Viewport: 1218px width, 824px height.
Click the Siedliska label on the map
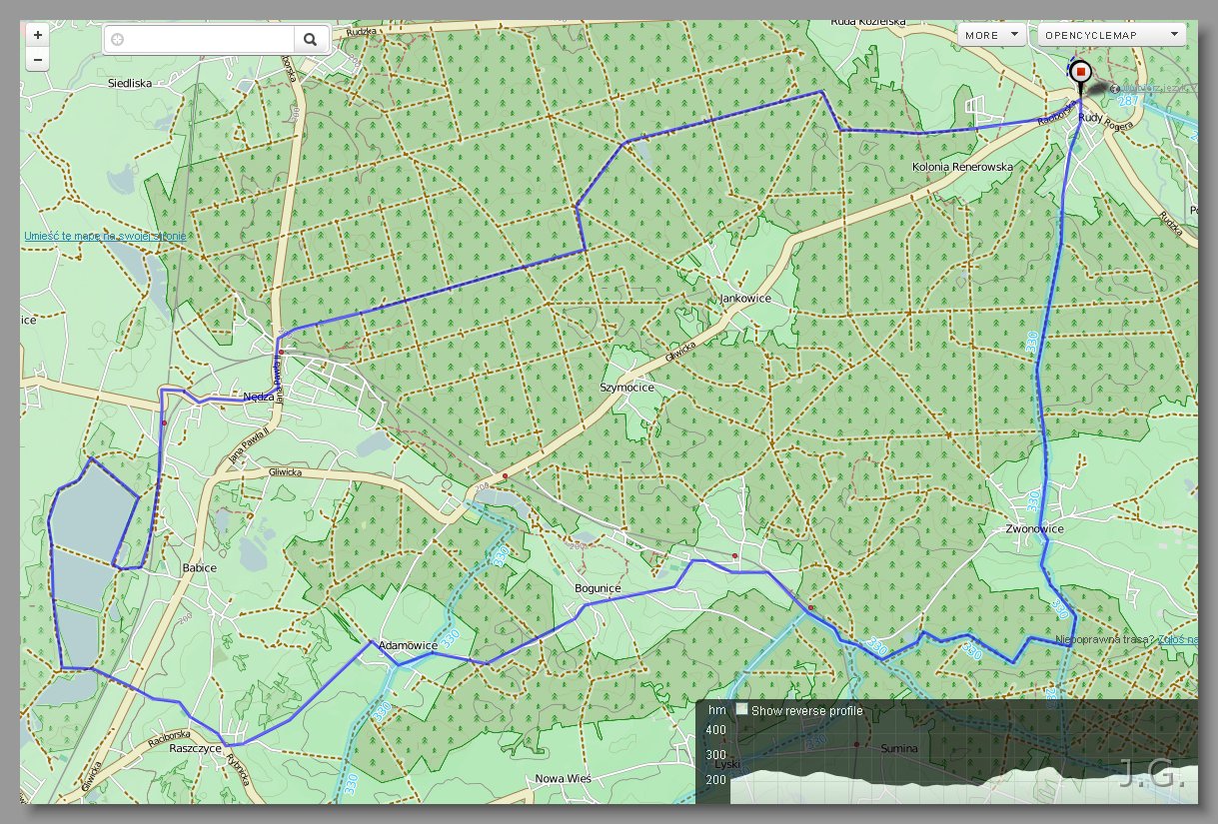point(129,83)
